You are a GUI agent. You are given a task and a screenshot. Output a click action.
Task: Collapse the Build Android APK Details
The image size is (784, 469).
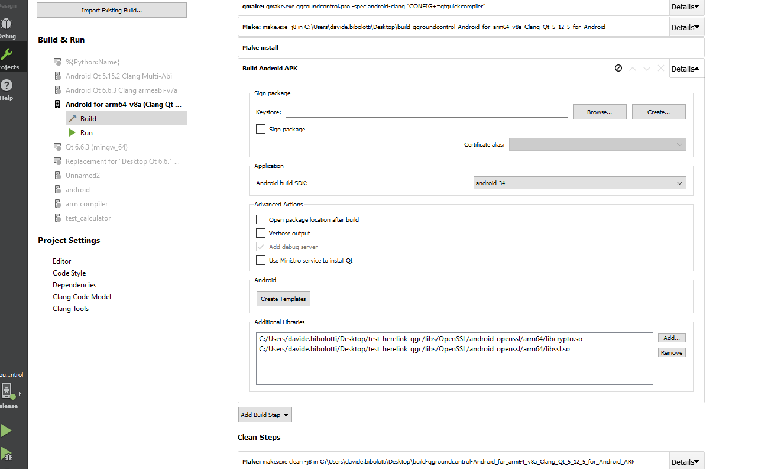(686, 69)
